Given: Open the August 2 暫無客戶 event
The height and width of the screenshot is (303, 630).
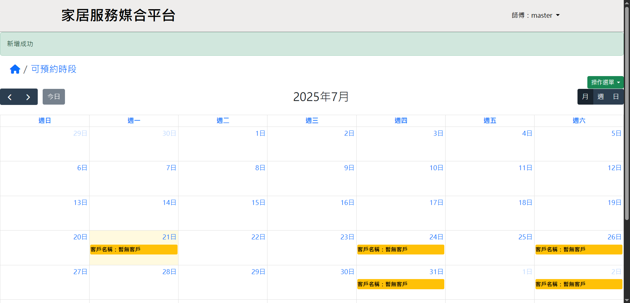Looking at the screenshot, I should point(579,284).
